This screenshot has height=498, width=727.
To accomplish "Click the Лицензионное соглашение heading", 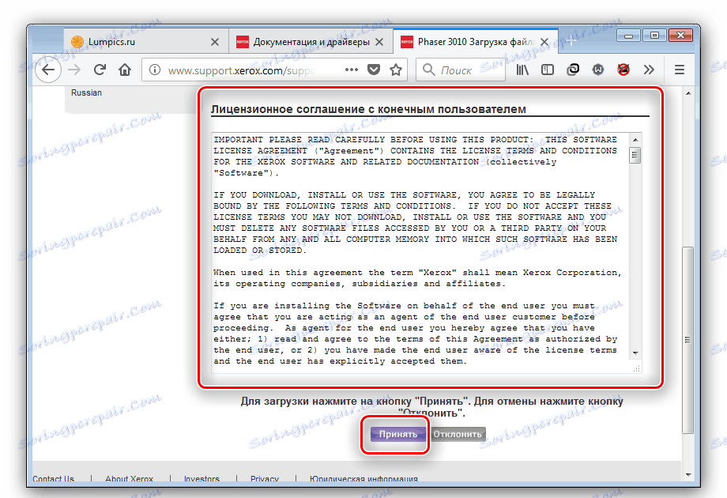I will [368, 109].
